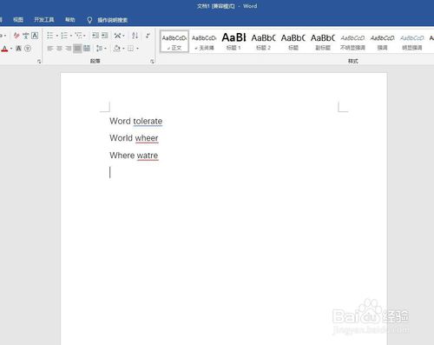Viewport: 434px width, 345px height.
Task: Click the bullet list icon
Action: [50, 36]
